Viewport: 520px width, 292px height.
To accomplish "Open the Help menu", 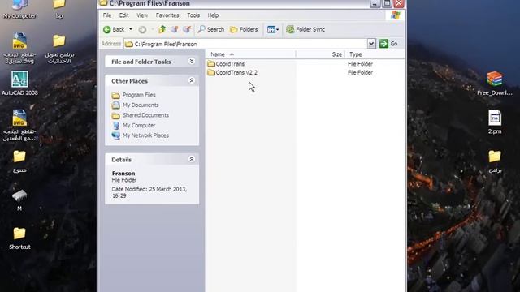I will tap(213, 15).
